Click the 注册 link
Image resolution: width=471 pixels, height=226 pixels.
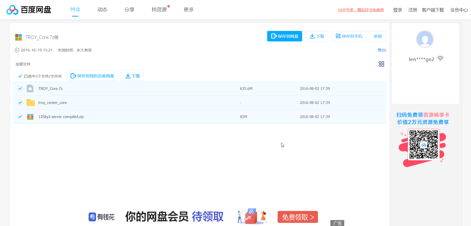click(x=413, y=10)
